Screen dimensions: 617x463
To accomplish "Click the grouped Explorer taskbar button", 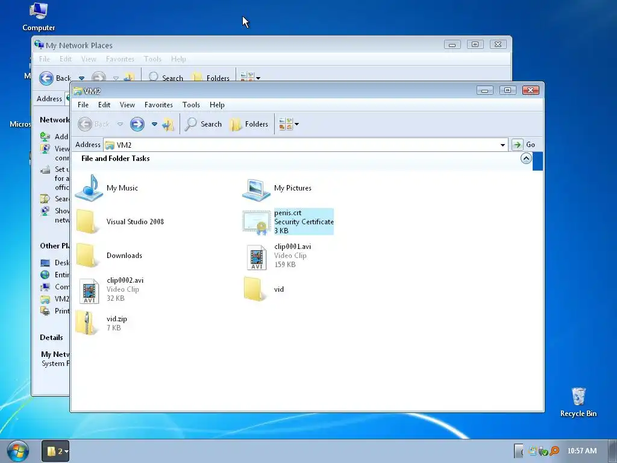I will pyautogui.click(x=55, y=451).
